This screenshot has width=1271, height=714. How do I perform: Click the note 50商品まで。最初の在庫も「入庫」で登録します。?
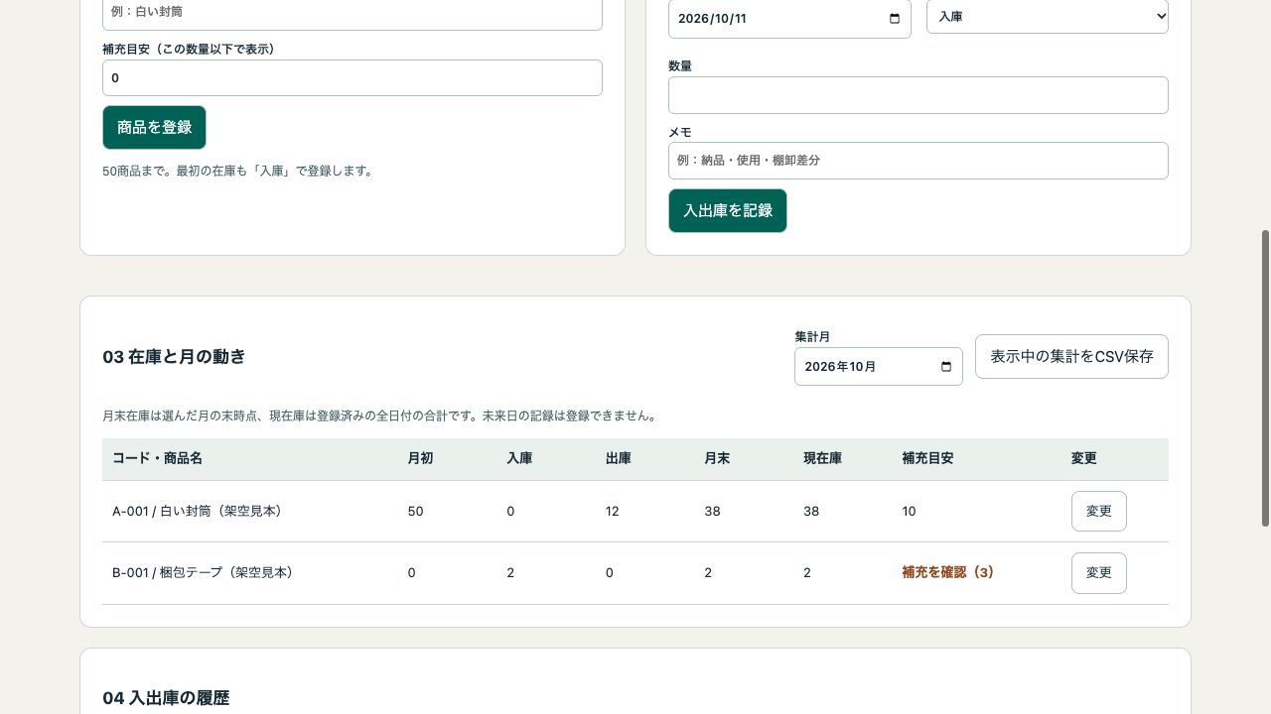click(239, 171)
